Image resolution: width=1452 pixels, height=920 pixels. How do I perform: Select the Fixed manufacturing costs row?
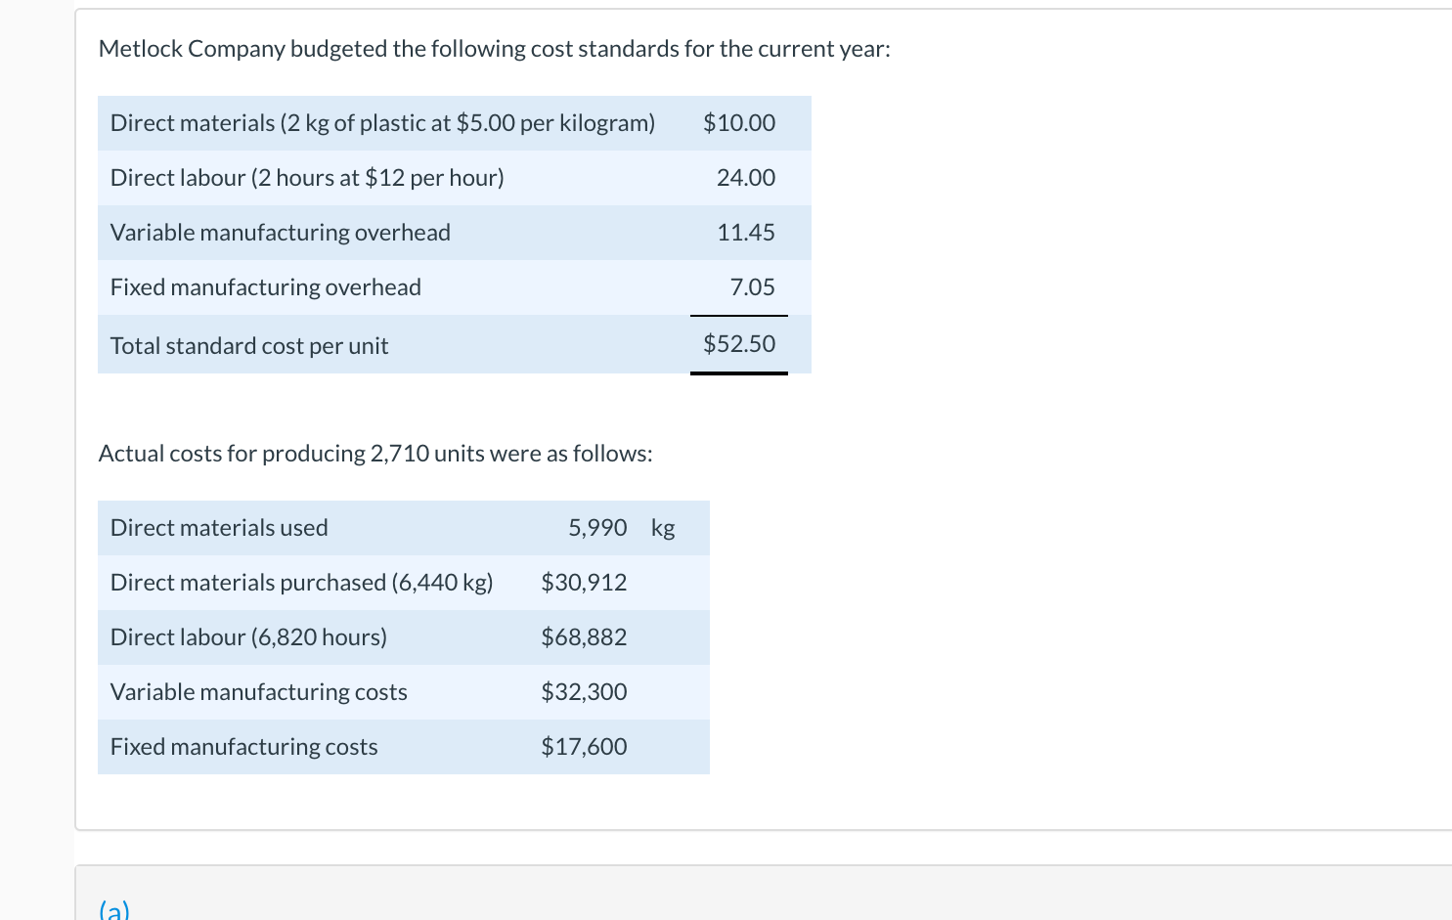(242, 747)
